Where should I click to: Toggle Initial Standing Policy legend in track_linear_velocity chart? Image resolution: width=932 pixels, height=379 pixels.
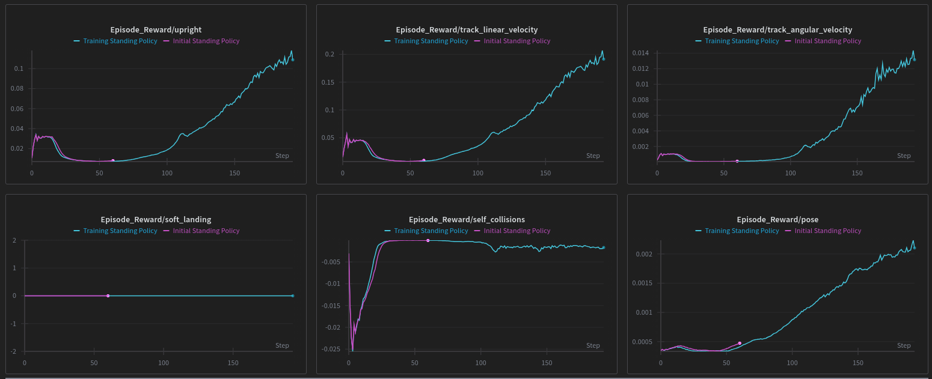pos(517,41)
